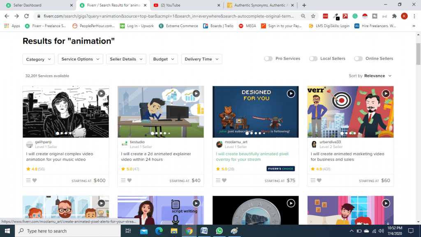This screenshot has height=237, width=421.
Task: Play the moolamu_art gig video preview
Action: pos(291,93)
